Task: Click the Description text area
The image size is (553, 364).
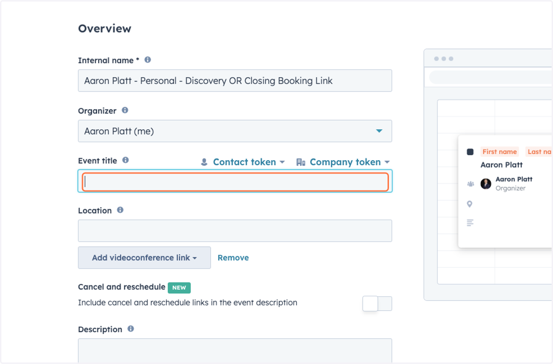Action: 235,351
